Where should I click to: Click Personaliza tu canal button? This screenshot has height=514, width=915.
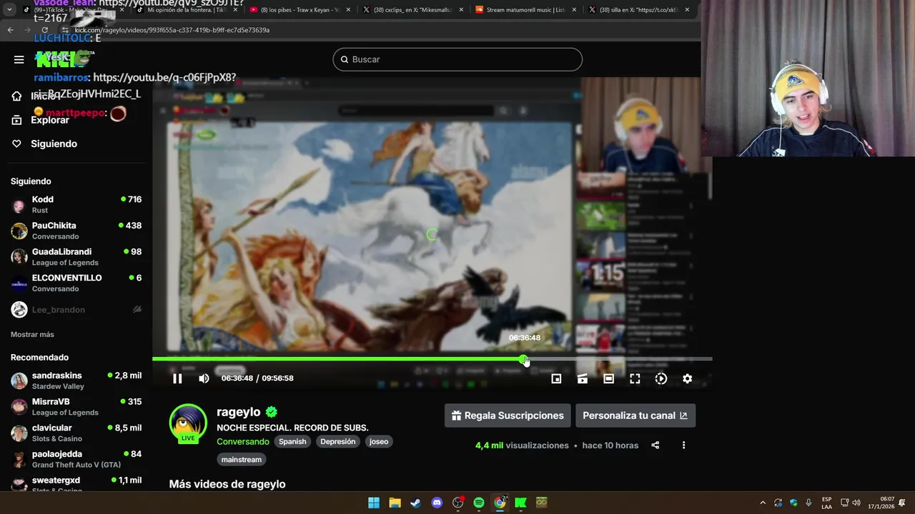click(x=635, y=415)
